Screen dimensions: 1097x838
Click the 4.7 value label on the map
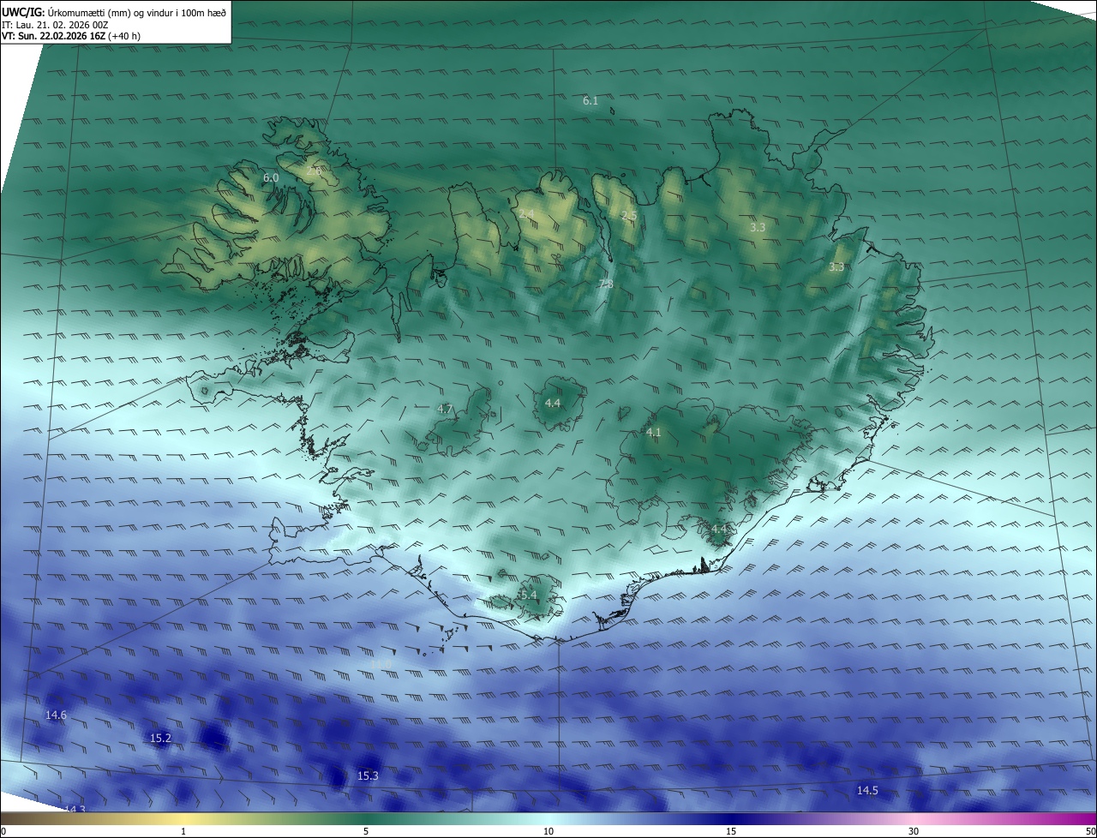click(445, 410)
